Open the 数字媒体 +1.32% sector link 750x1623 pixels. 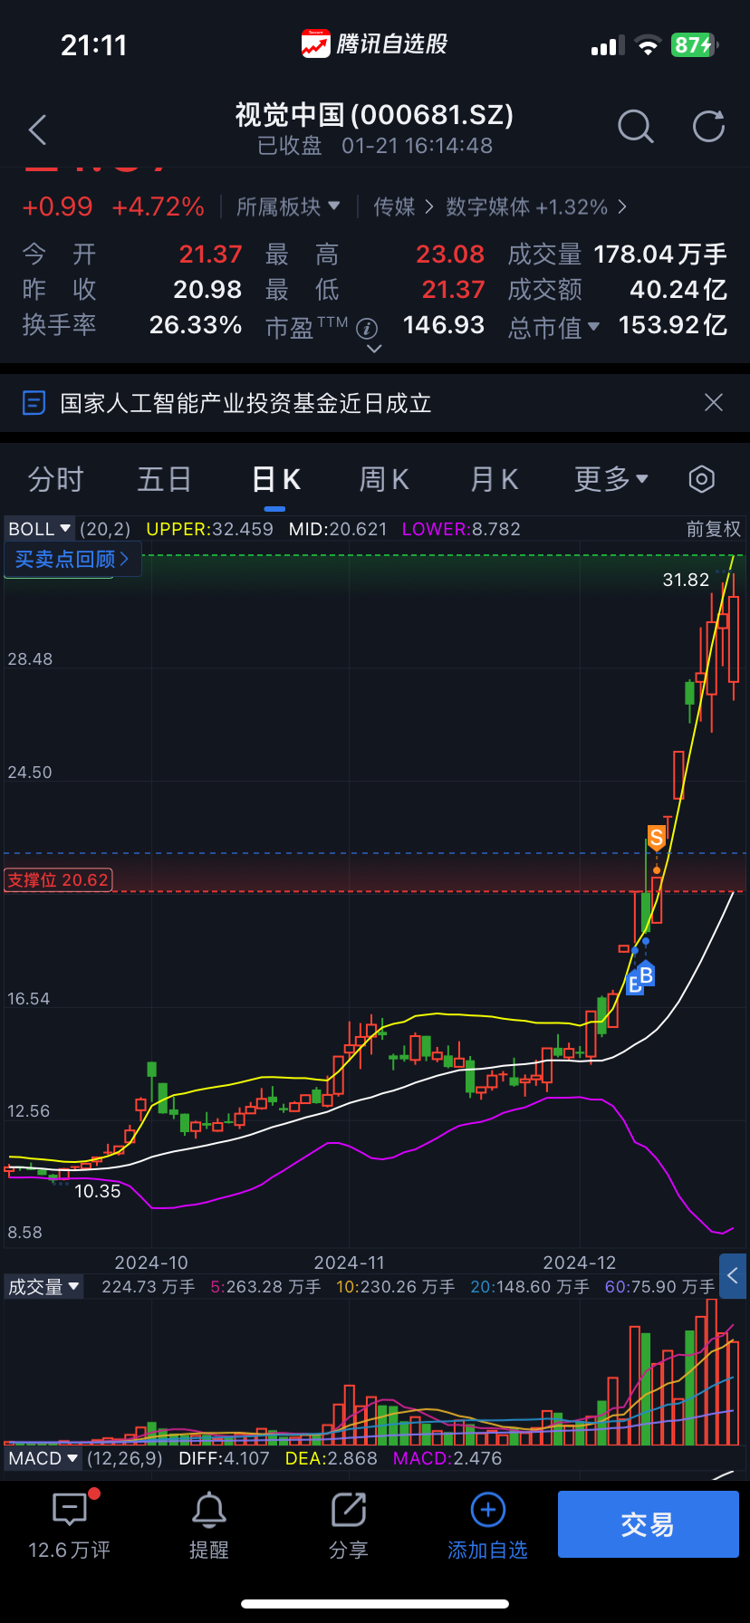tap(536, 207)
